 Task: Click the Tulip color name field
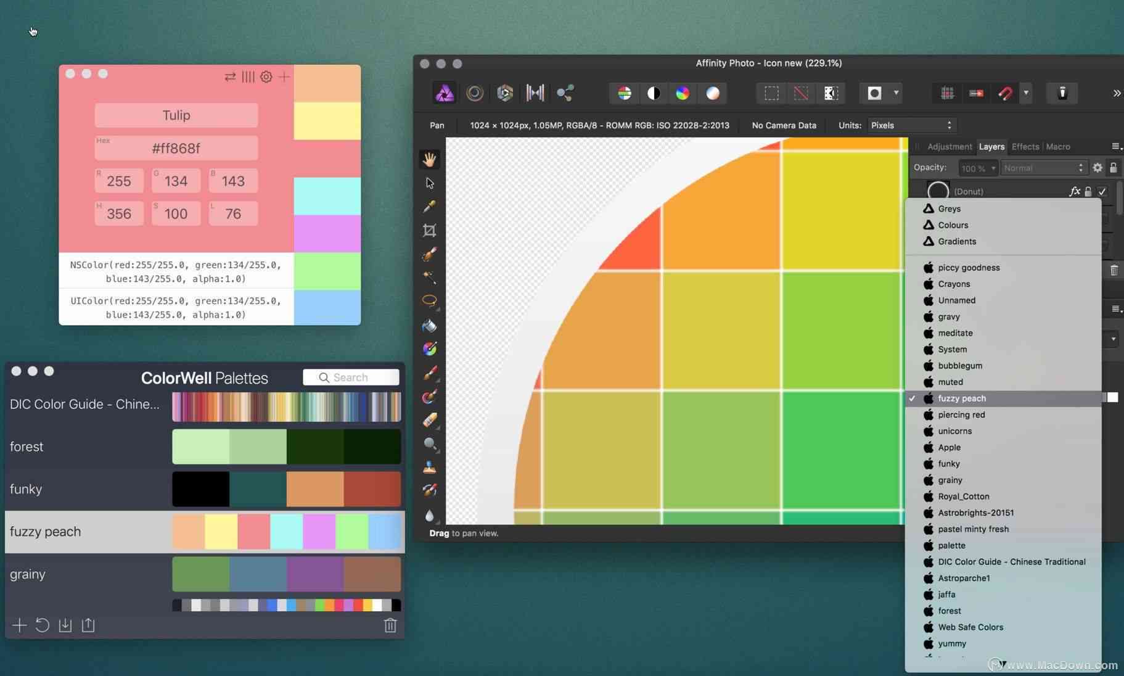pos(176,115)
